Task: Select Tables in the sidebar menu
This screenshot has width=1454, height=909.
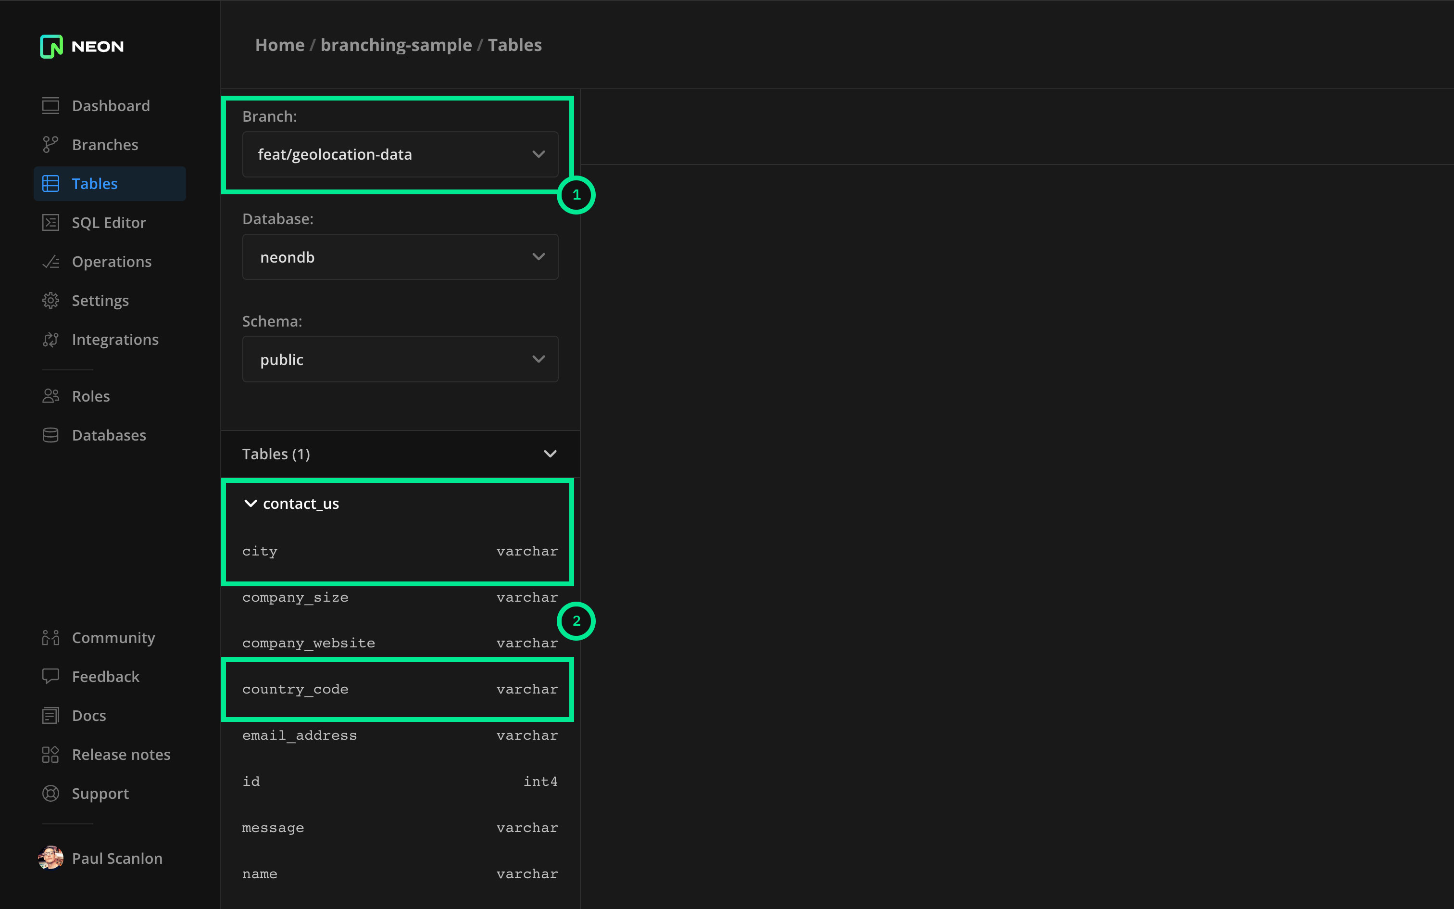Action: (94, 184)
